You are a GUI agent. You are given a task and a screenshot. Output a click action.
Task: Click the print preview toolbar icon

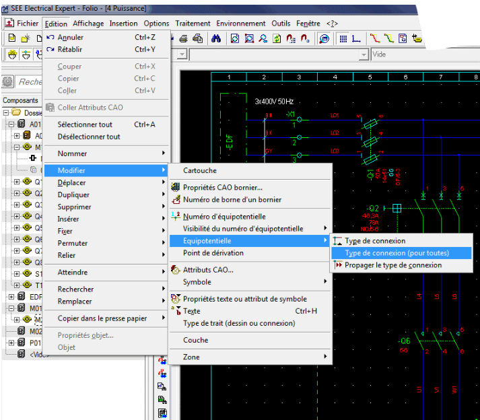(197, 38)
